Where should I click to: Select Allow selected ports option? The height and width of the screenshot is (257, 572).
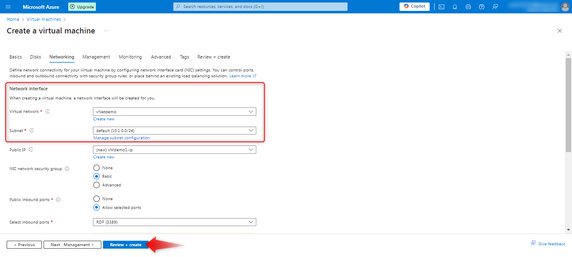(x=97, y=207)
